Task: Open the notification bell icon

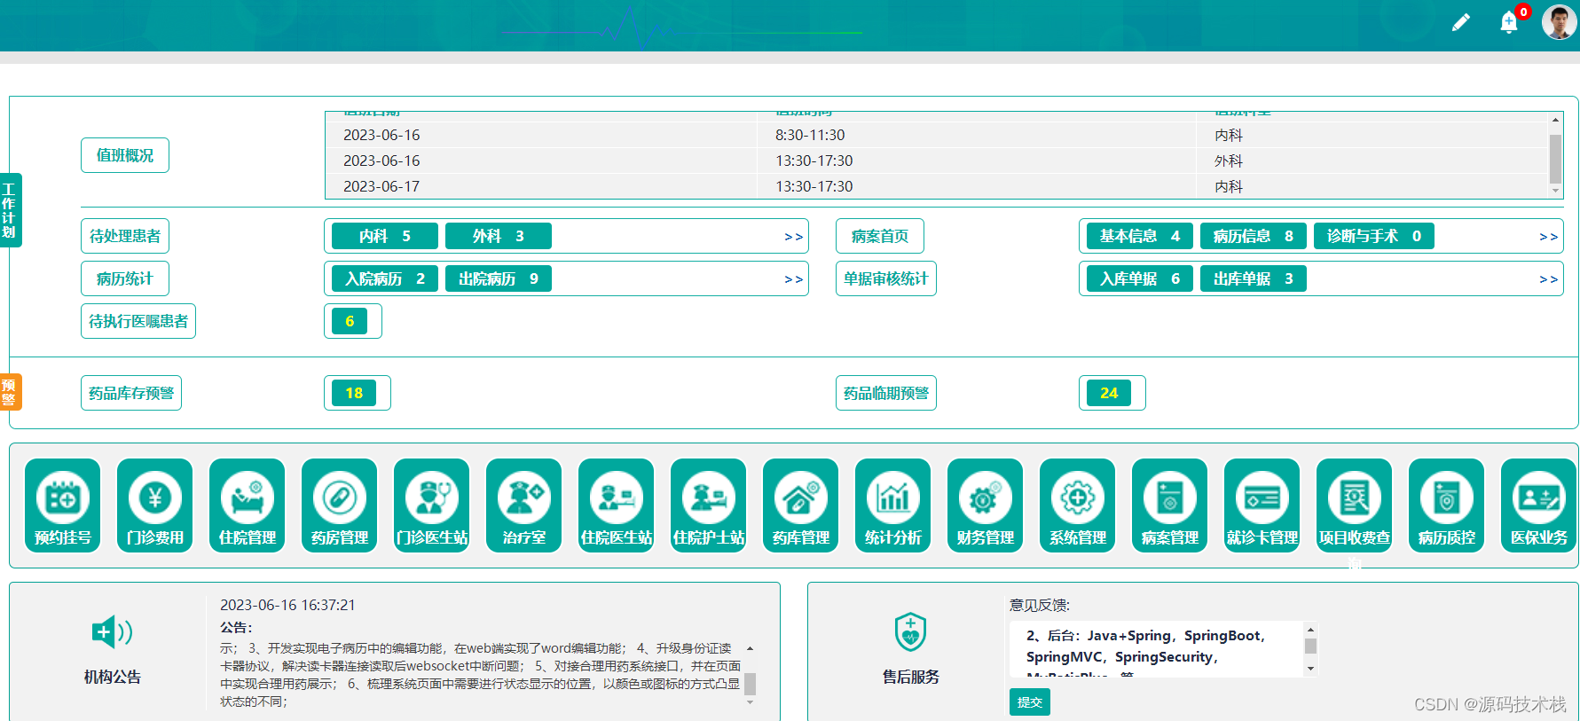Action: [x=1509, y=22]
